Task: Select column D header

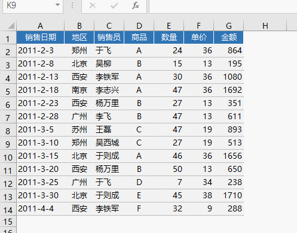Action: (139, 26)
